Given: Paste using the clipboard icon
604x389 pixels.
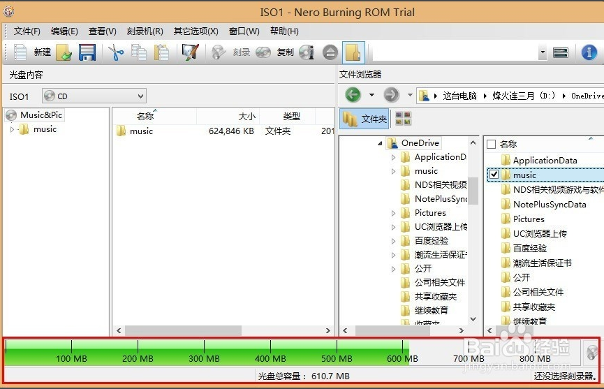Looking at the screenshot, I should pos(161,52).
